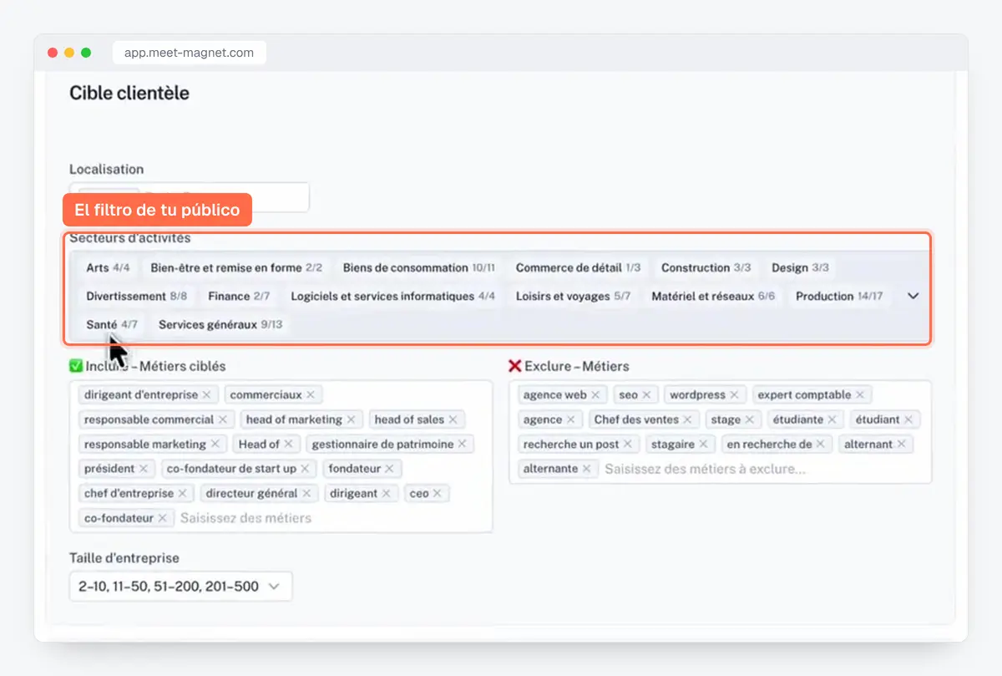Select the Divertissement 8/8 sector
This screenshot has height=676, width=1002.
[136, 296]
